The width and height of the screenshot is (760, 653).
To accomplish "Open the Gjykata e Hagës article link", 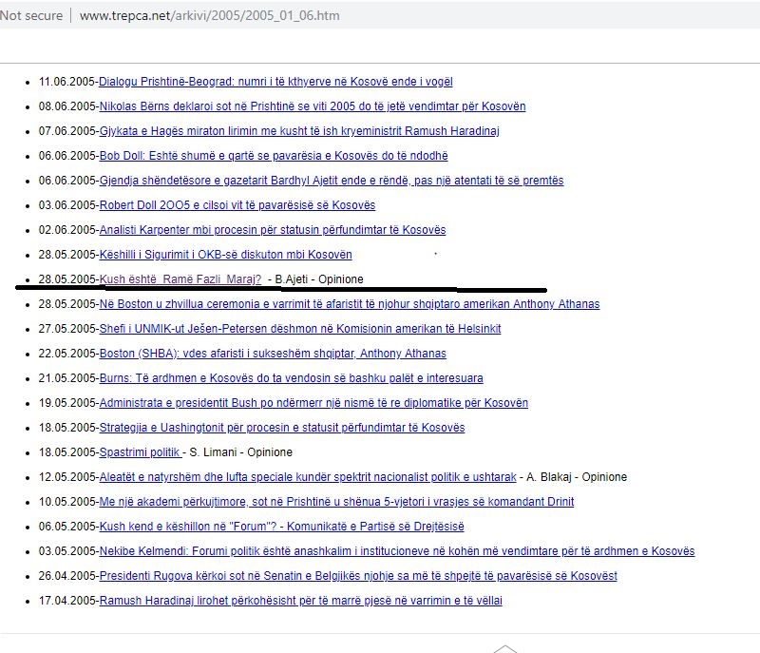I will click(x=299, y=131).
